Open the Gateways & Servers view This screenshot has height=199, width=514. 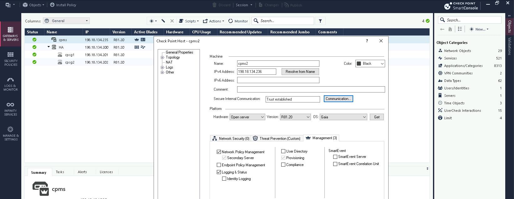[x=11, y=34]
